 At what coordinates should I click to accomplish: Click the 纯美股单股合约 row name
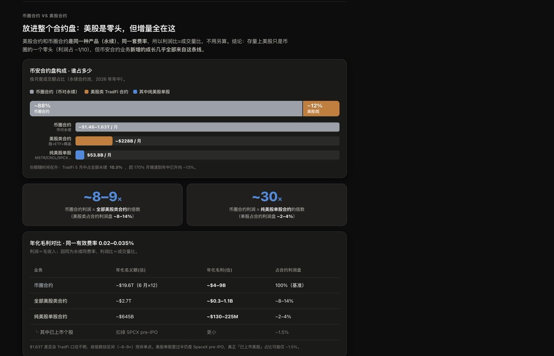50,317
